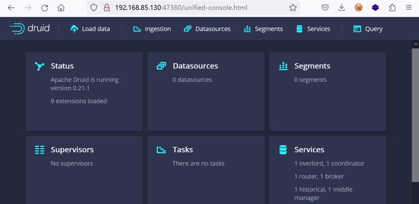
Task: Click the Services card database icon
Action: [283, 150]
